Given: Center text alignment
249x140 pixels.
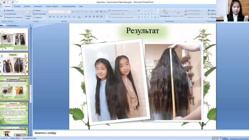Looking at the screenshot, I should tap(90, 17).
